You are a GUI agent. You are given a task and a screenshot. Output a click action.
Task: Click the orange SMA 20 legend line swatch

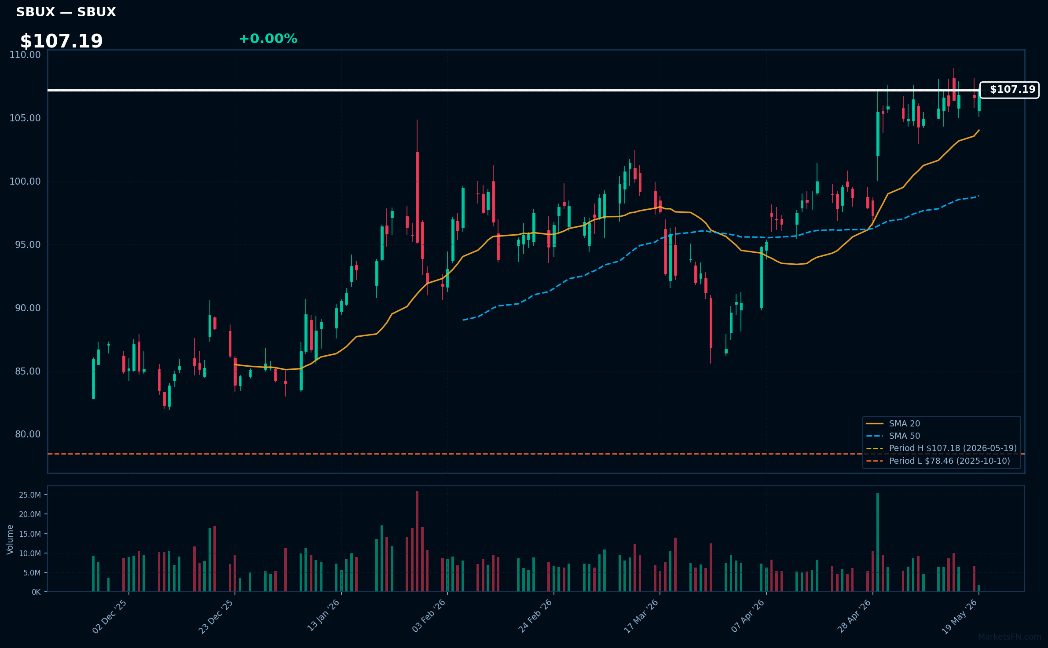875,423
